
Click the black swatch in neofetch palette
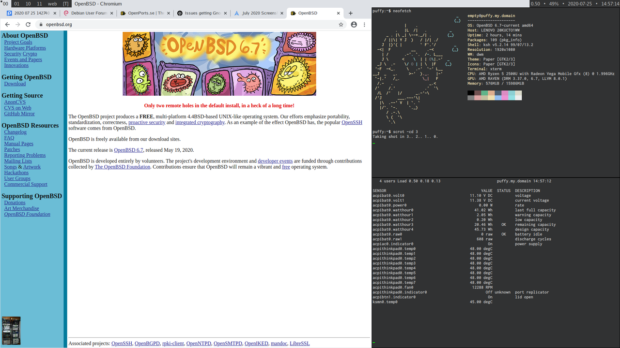pos(471,93)
